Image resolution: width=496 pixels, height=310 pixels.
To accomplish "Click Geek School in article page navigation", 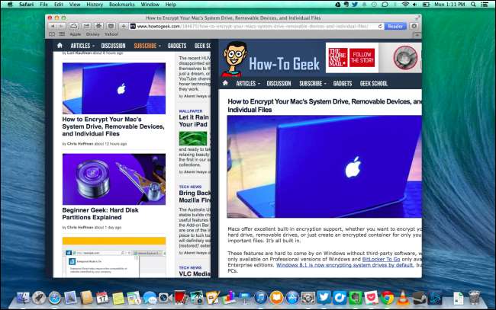I will pyautogui.click(x=374, y=83).
